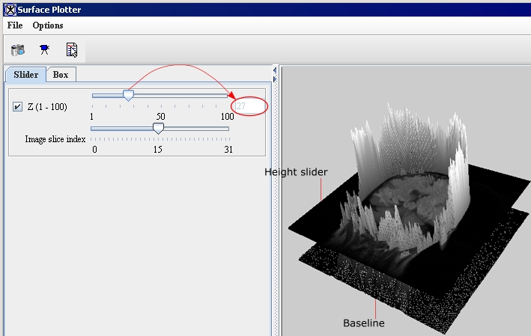
Task: Collapse the left panel with divider left arrow
Action: point(274,70)
